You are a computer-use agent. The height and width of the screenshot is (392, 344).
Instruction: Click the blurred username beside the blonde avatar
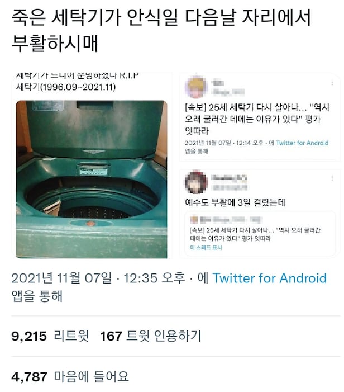coord(228,87)
